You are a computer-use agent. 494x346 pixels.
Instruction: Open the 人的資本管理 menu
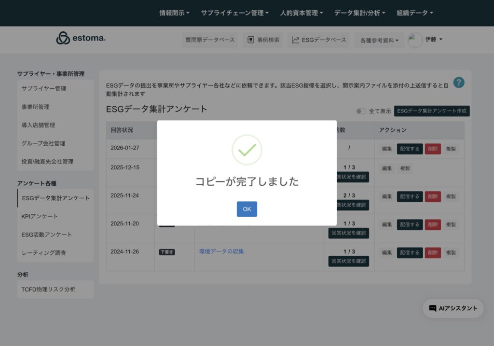tap(301, 13)
